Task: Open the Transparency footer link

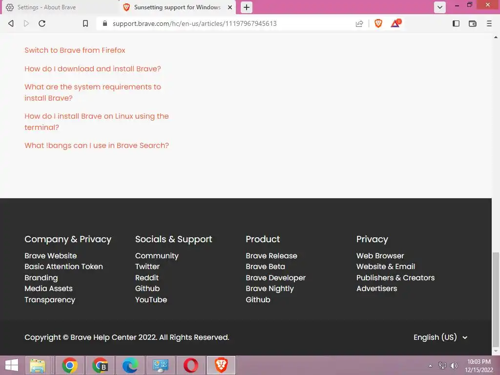Action: point(50,300)
